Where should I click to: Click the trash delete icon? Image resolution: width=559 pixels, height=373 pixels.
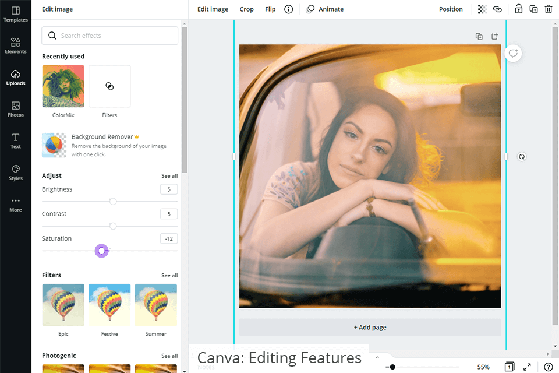[x=549, y=9]
